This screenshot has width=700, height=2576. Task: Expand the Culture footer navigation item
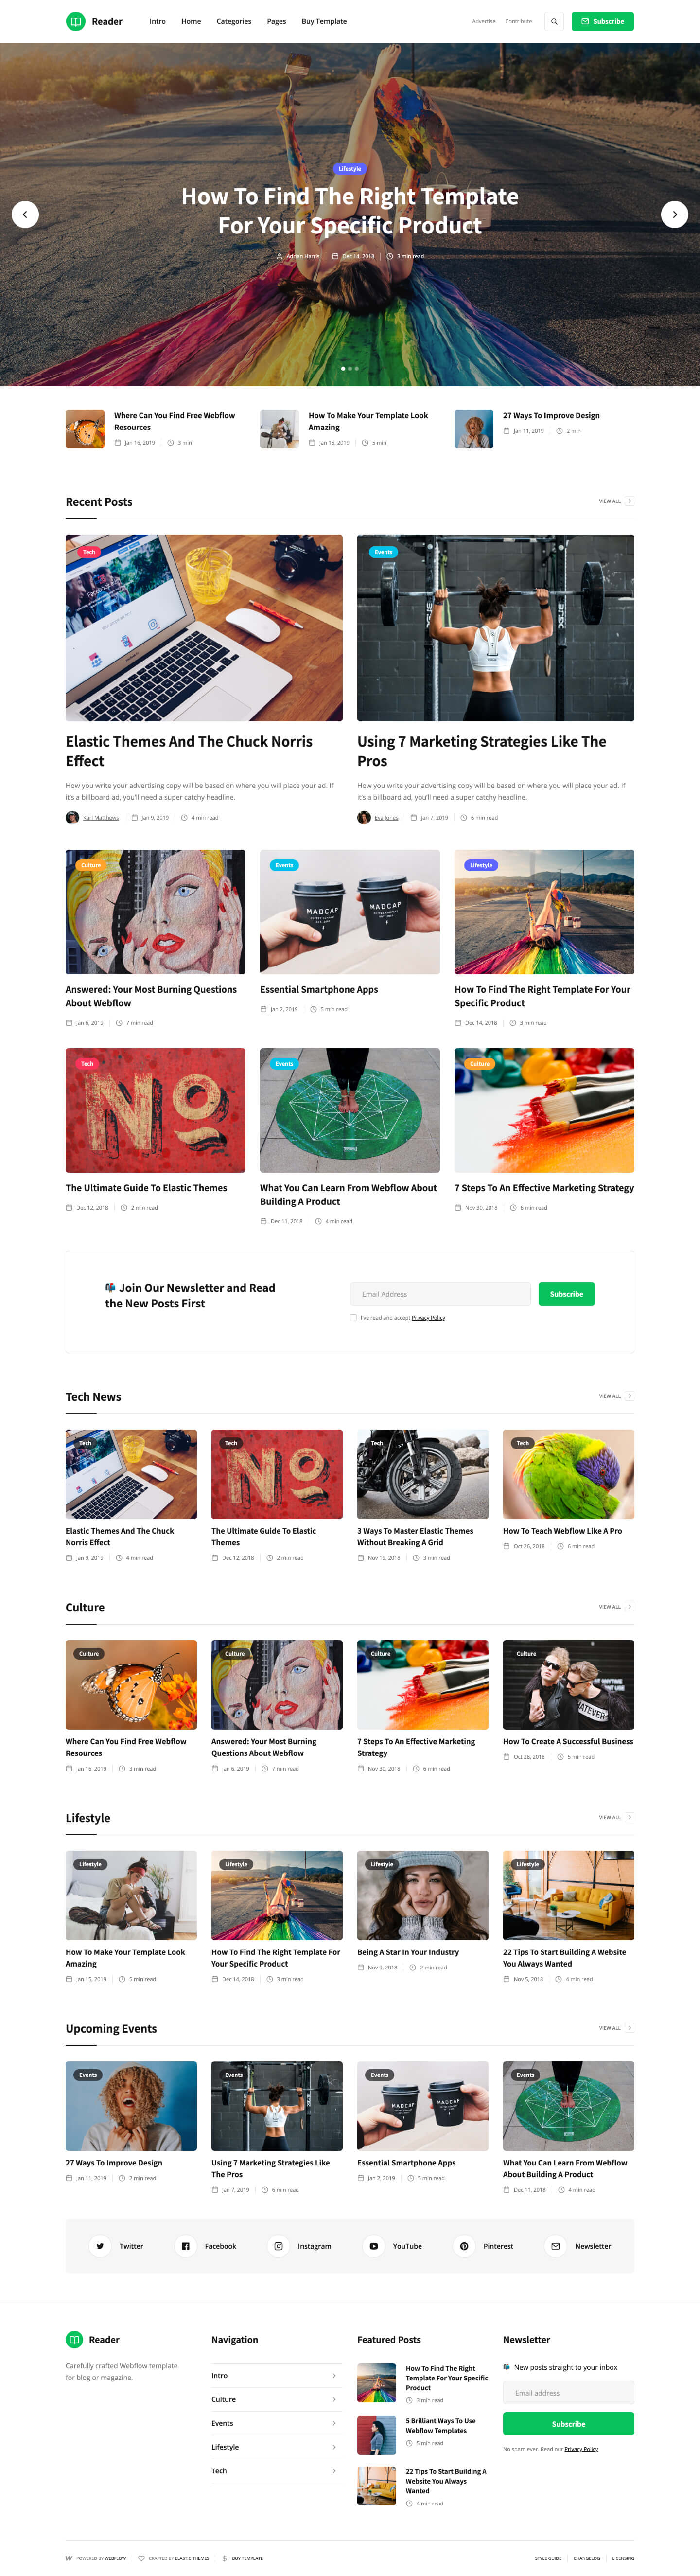pos(274,2399)
